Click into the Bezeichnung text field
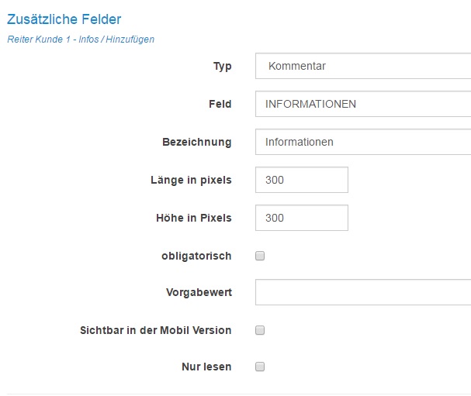This screenshot has height=396, width=471. [x=362, y=142]
